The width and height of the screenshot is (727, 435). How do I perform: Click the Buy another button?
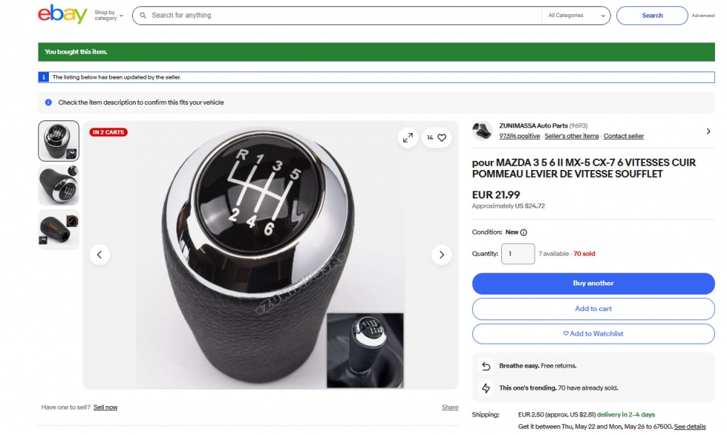point(593,283)
